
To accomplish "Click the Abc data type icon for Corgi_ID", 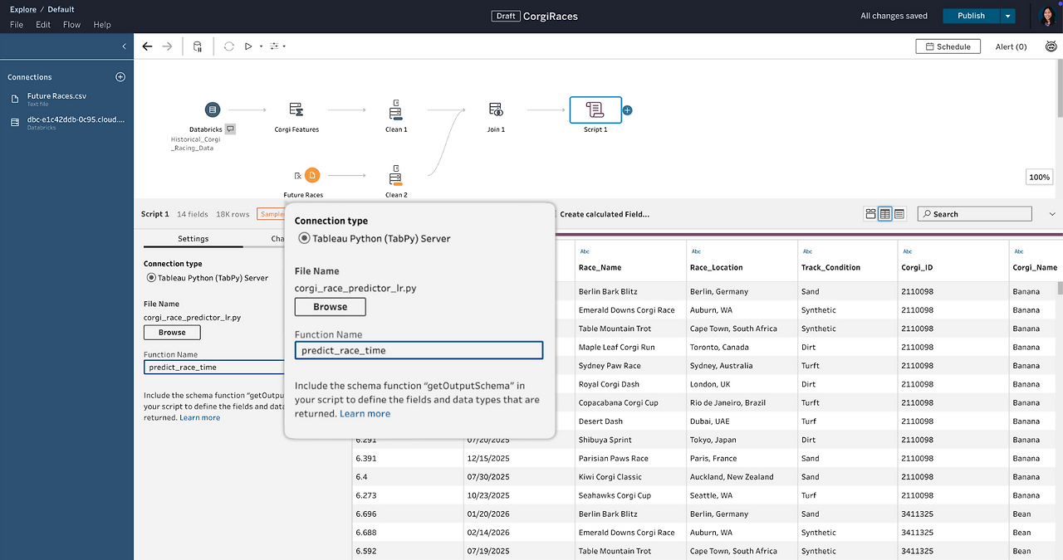I will tap(907, 251).
